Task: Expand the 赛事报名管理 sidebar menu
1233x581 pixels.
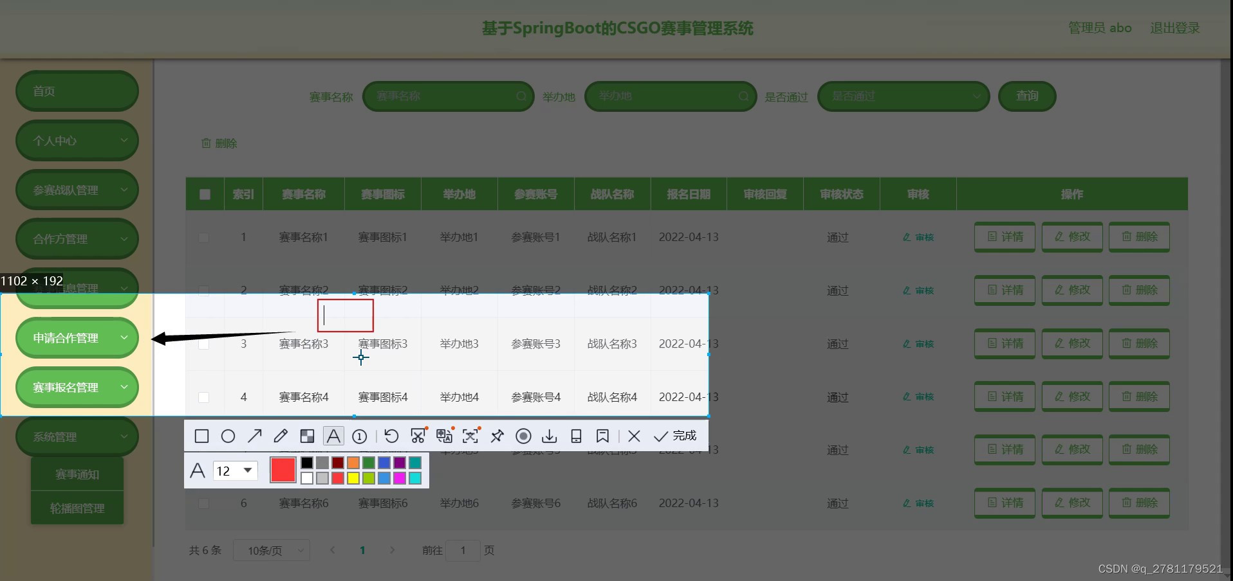Action: (77, 387)
